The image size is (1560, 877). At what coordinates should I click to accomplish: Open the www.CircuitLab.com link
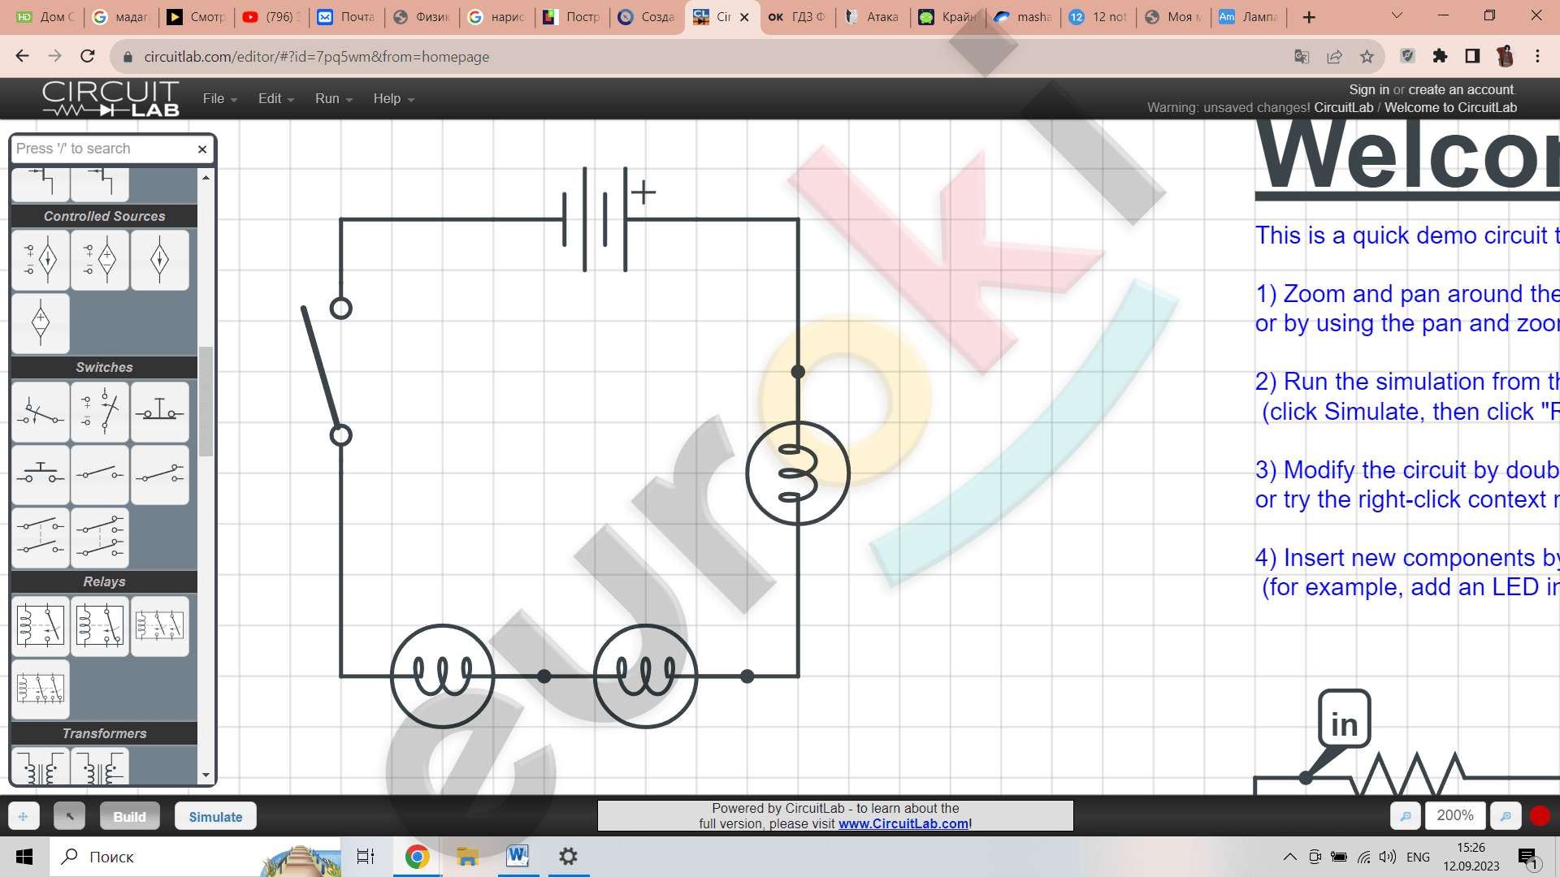[x=903, y=823]
